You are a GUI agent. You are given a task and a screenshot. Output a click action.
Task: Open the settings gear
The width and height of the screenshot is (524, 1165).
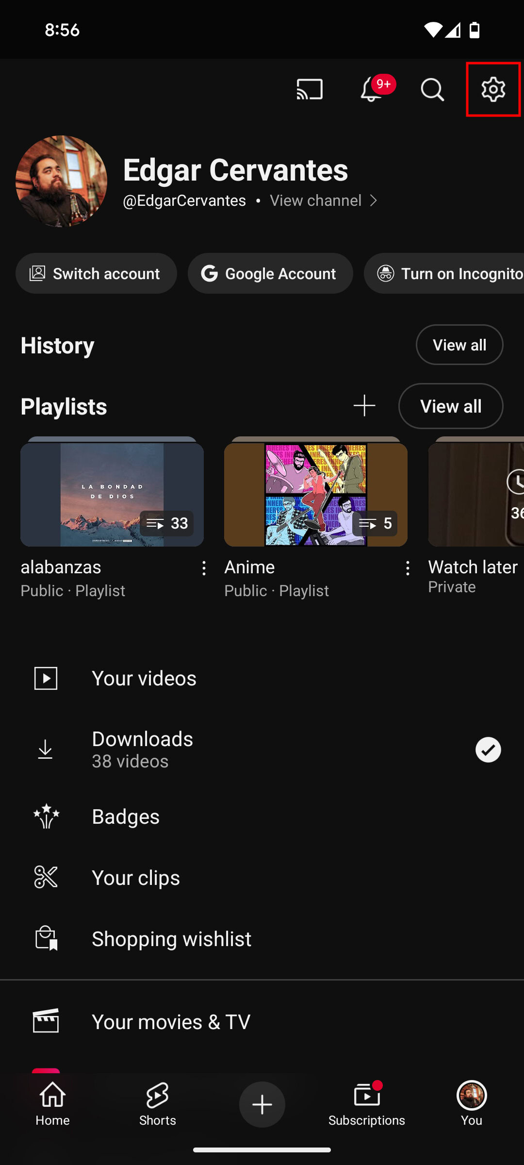pos(493,89)
